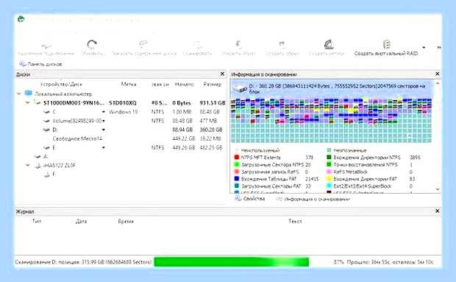Click the green scanning progress bar
The width and height of the screenshot is (456, 282).
[x=231, y=261]
